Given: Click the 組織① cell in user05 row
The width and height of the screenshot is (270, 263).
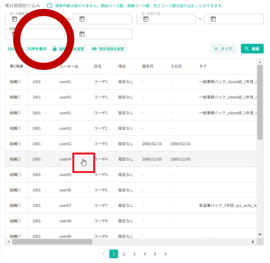Looking at the screenshot, I should point(15,175).
